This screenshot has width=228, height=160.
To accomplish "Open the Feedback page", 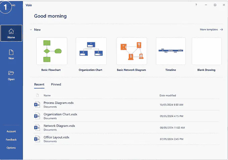I will point(11,140).
